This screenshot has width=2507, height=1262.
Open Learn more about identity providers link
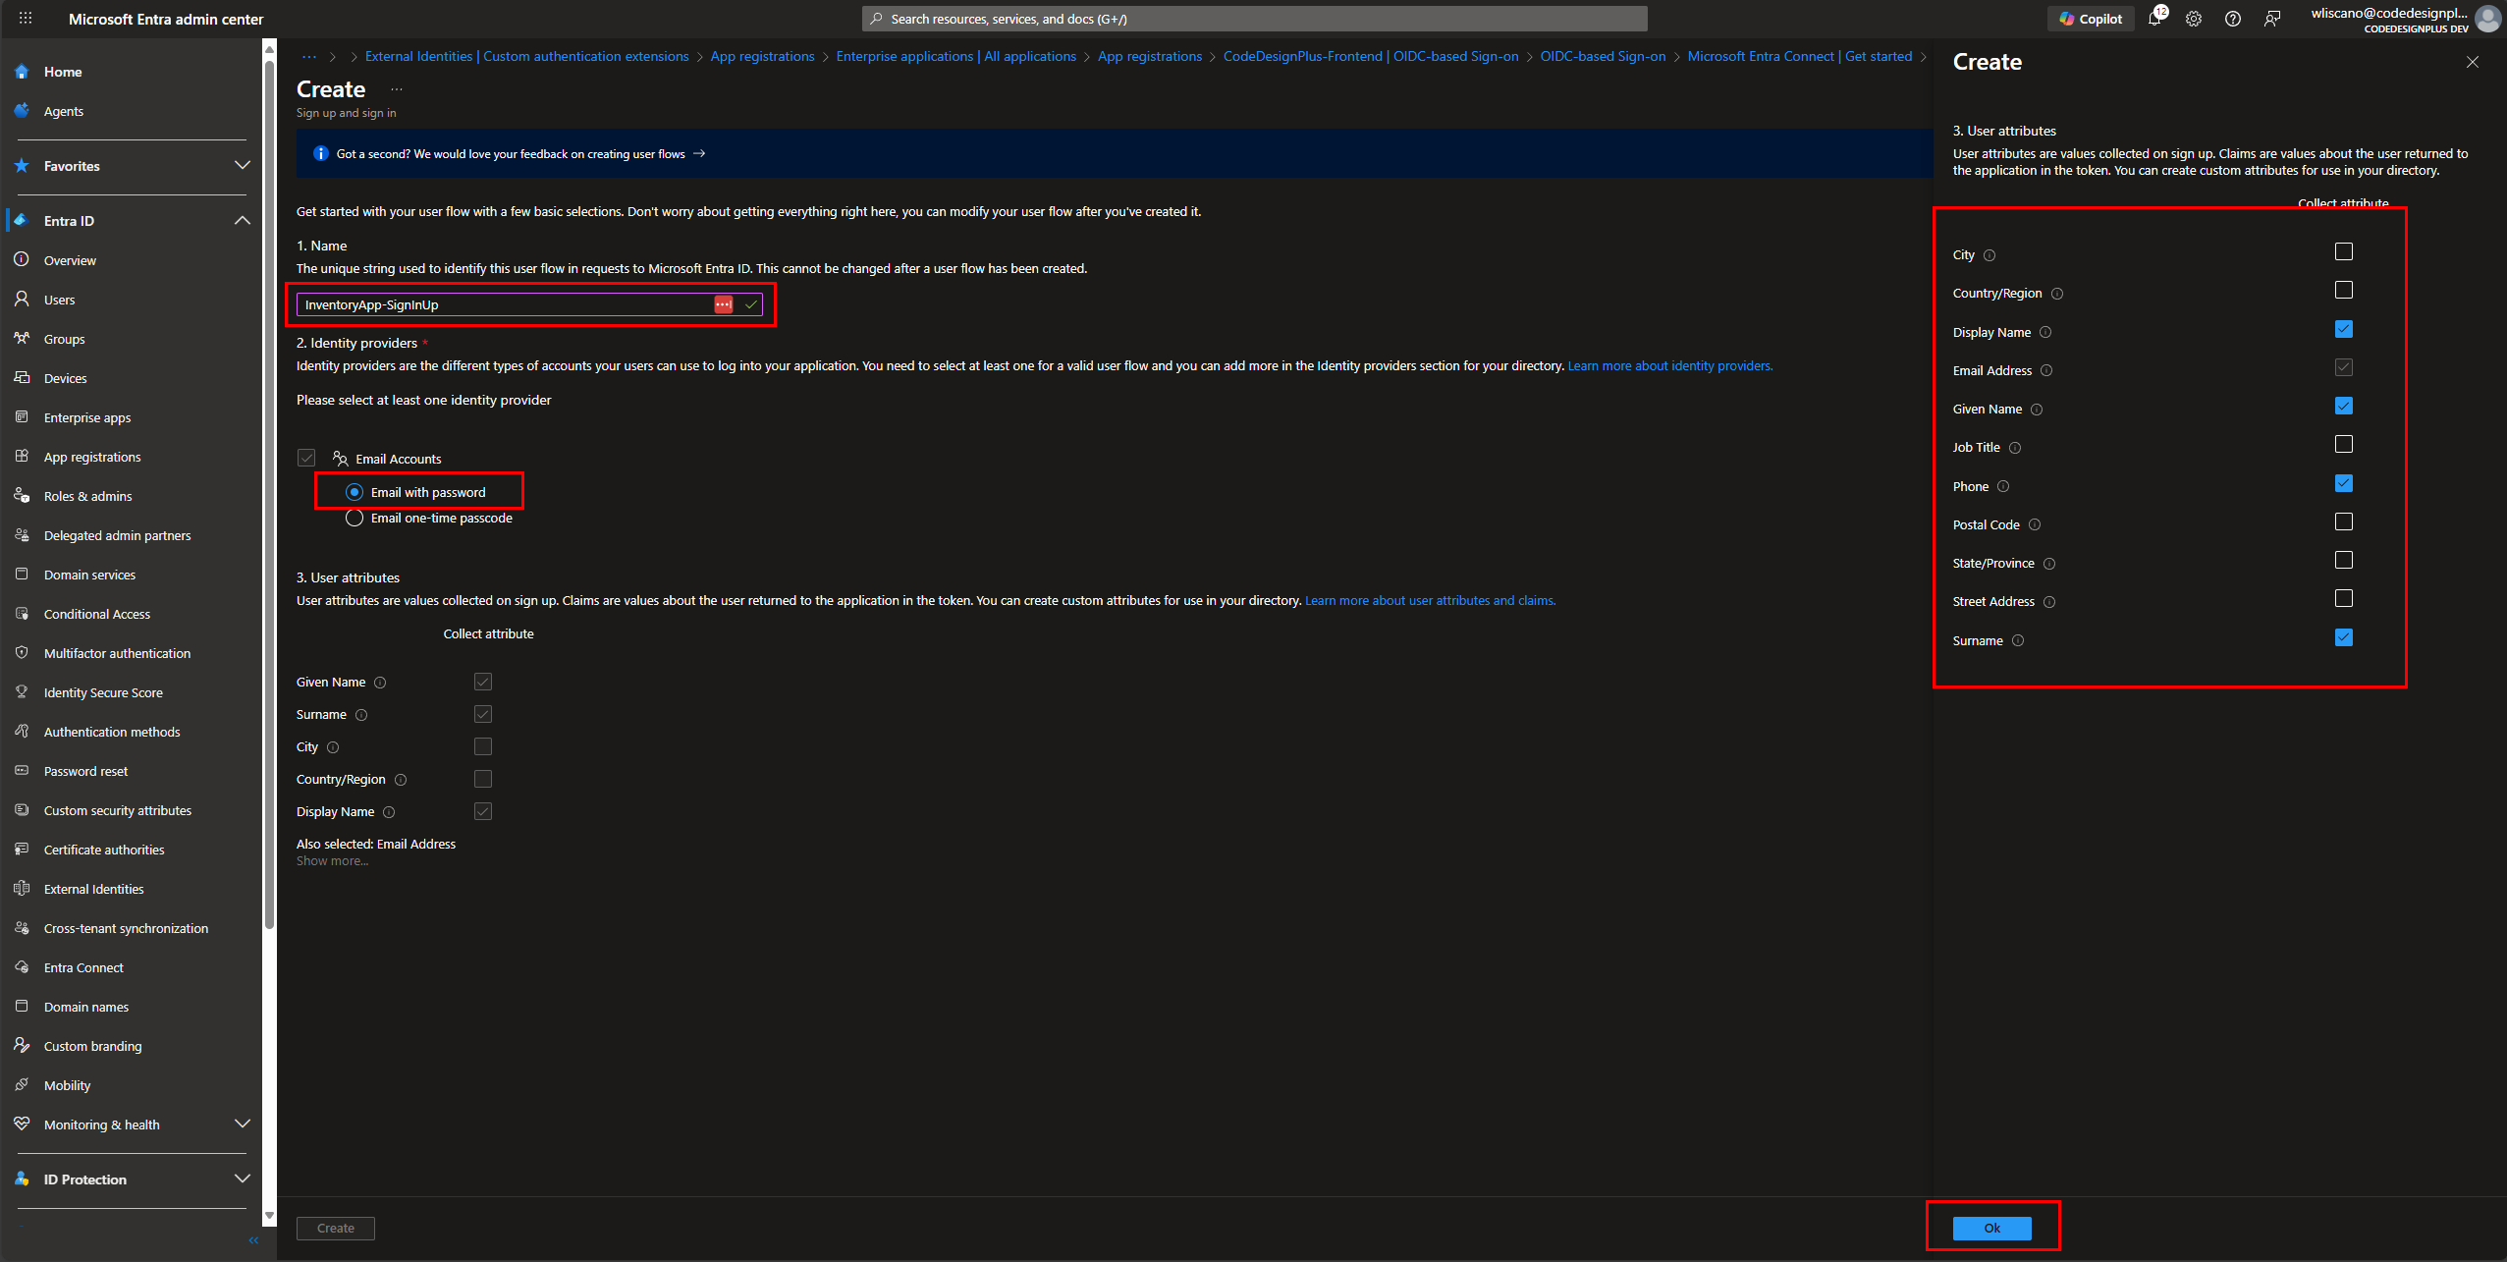1669,366
